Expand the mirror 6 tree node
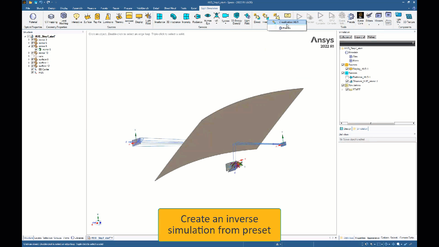 29,43
